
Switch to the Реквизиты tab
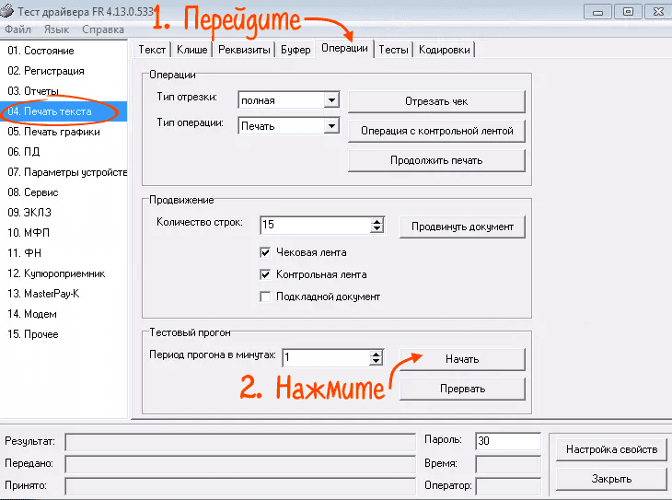tap(242, 50)
